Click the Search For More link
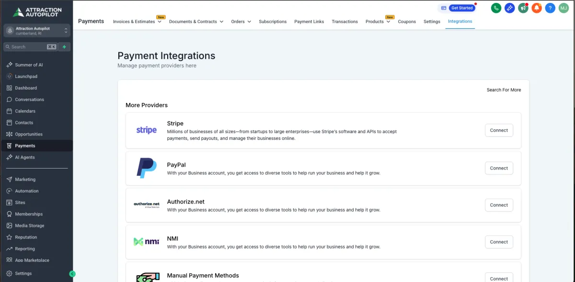Image resolution: width=575 pixels, height=282 pixels. pyautogui.click(x=504, y=90)
